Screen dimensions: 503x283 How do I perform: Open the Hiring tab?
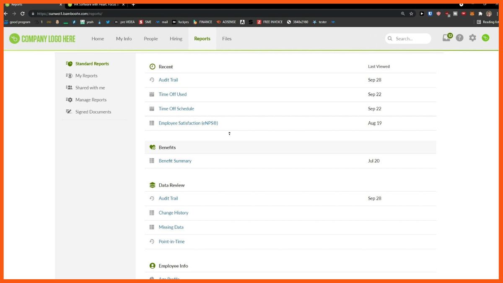point(176,39)
